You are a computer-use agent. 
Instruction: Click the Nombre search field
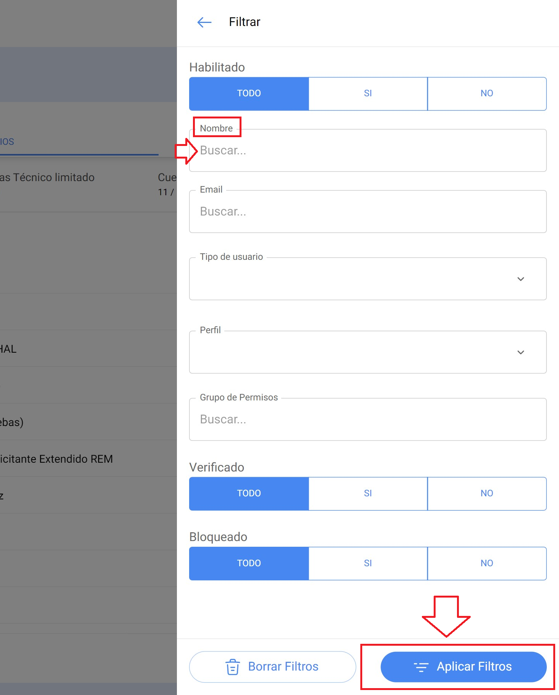[x=367, y=151]
